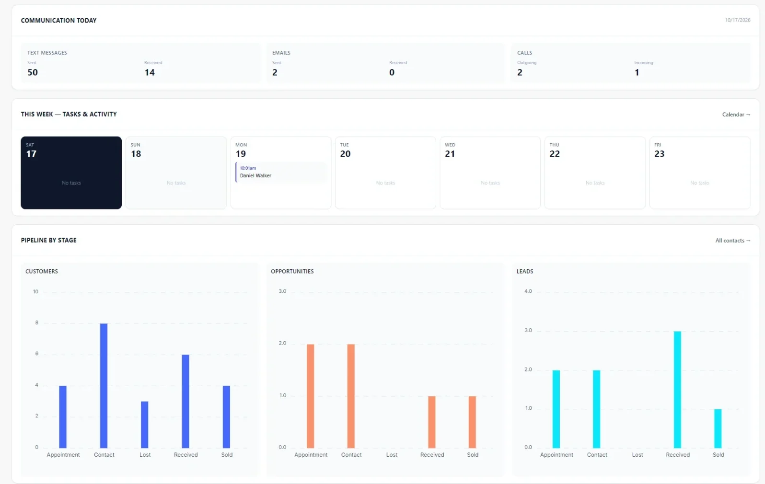This screenshot has height=484, width=765.
Task: Select the Tuesday 20 day card
Action: coord(385,173)
